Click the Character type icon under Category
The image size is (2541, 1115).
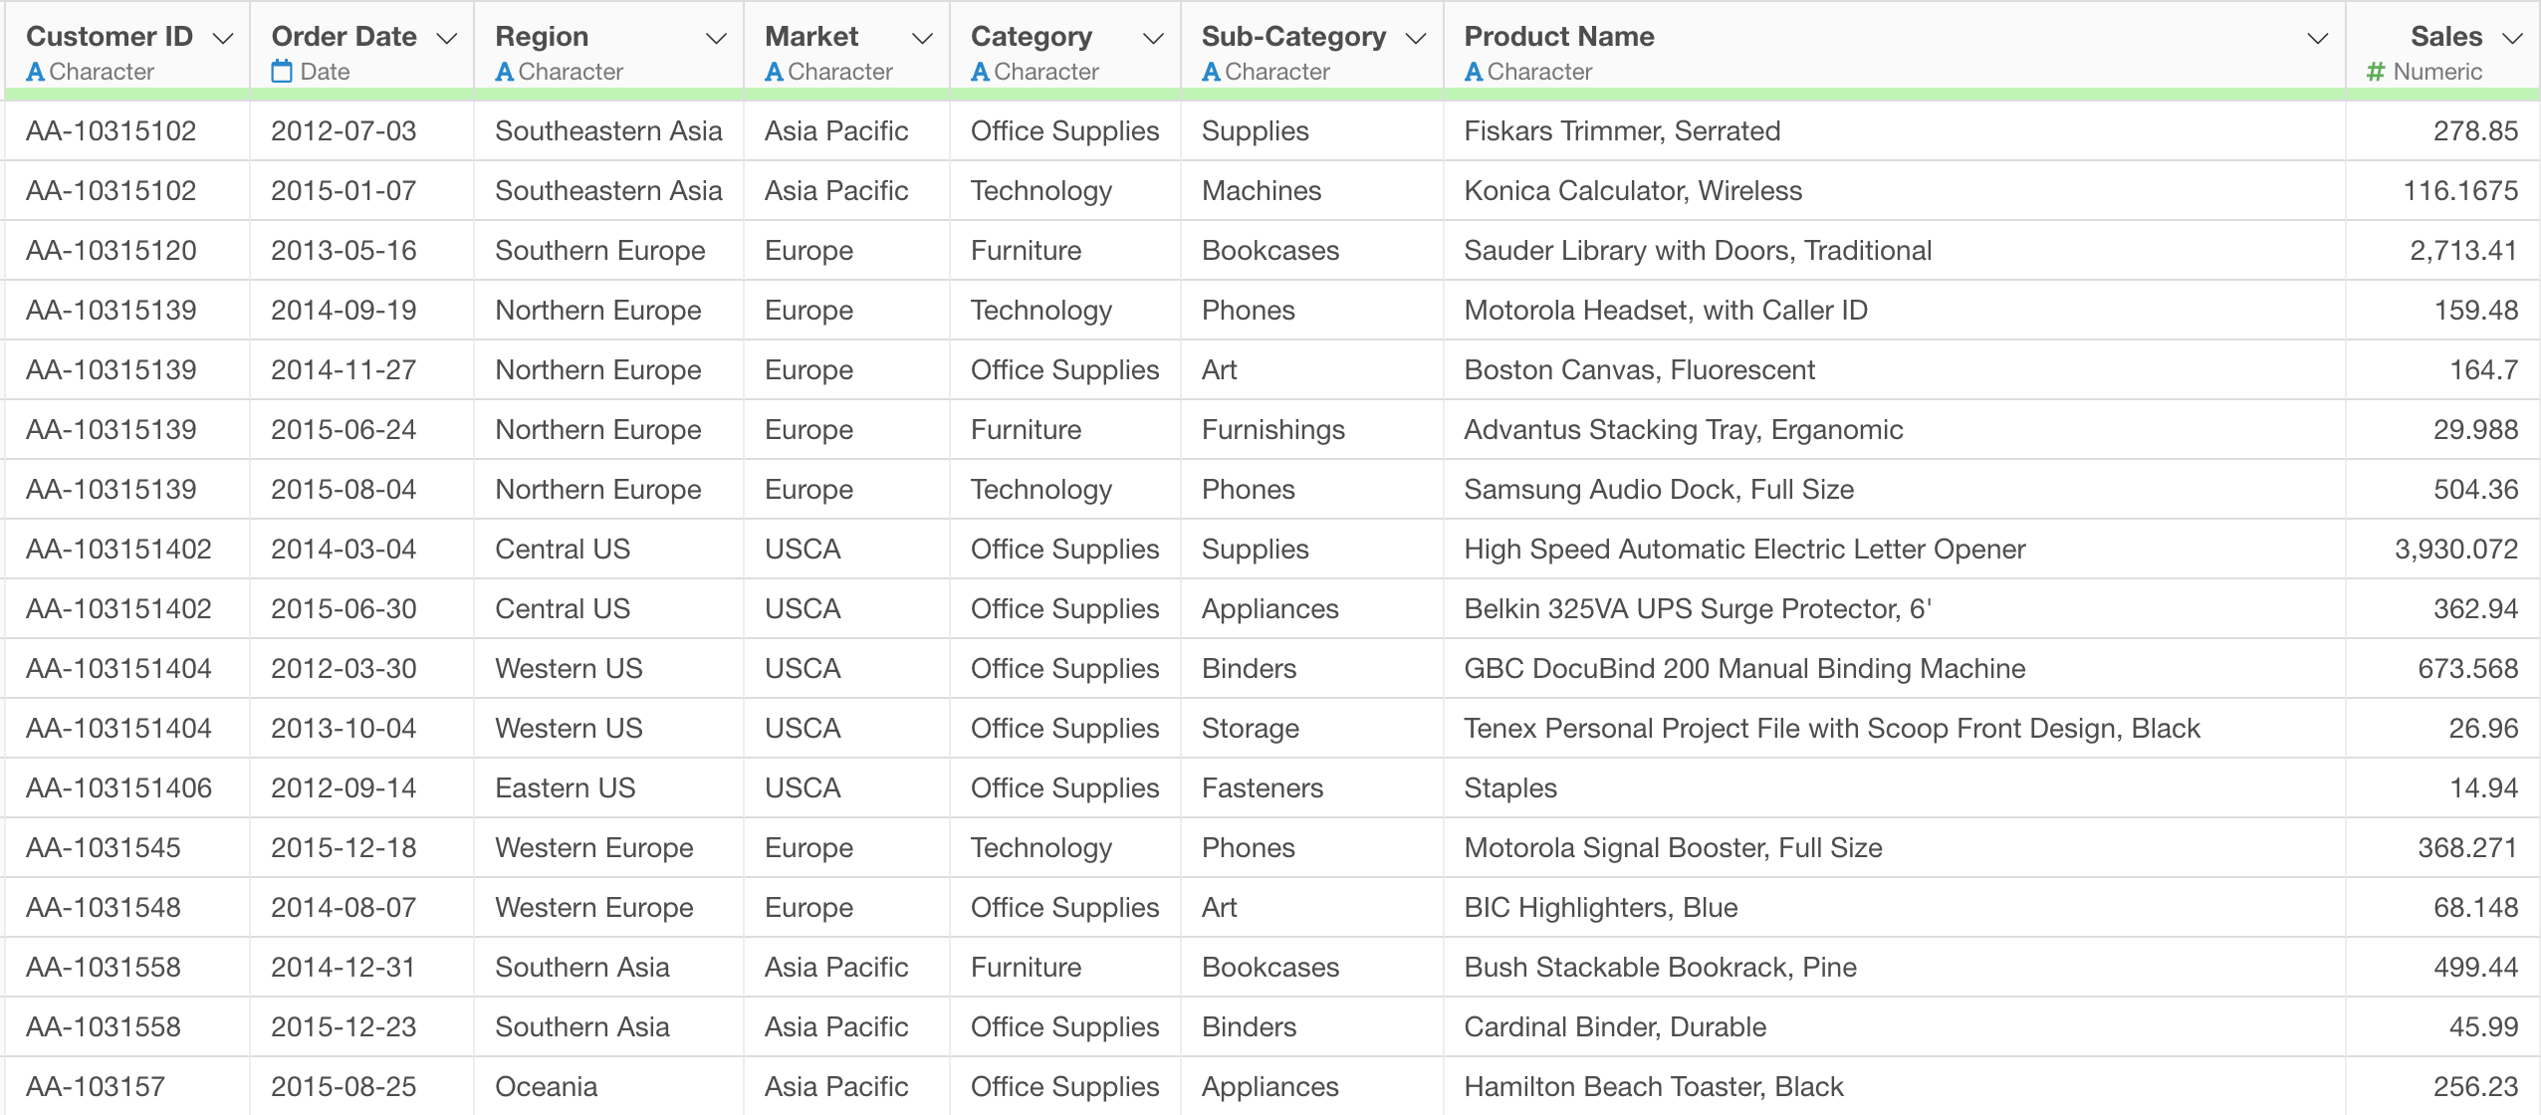(x=981, y=72)
